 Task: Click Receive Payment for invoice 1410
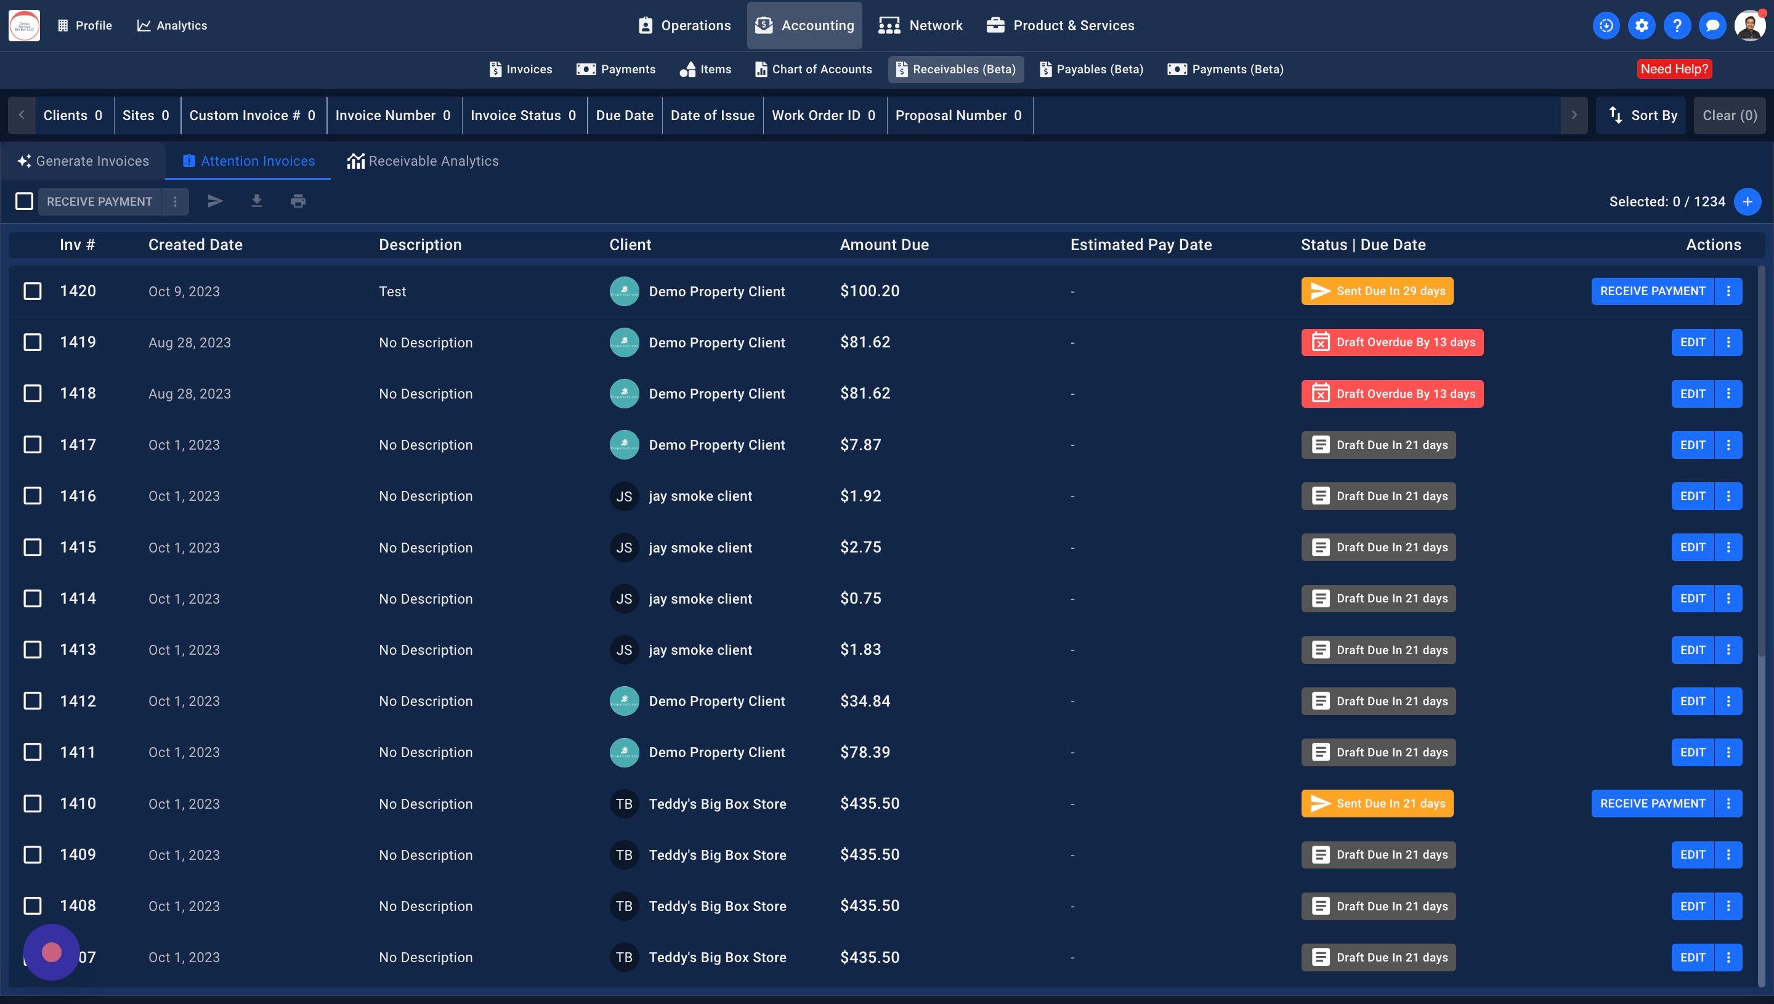(x=1652, y=803)
